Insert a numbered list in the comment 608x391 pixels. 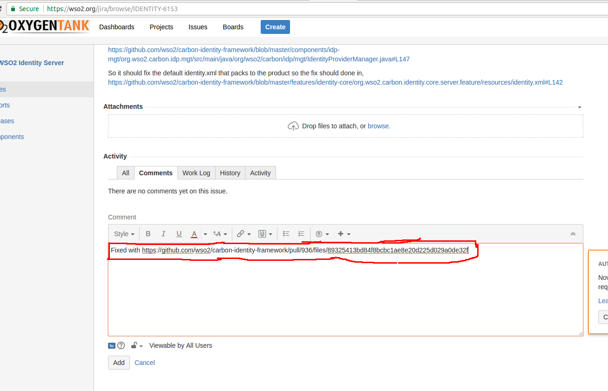(x=301, y=234)
